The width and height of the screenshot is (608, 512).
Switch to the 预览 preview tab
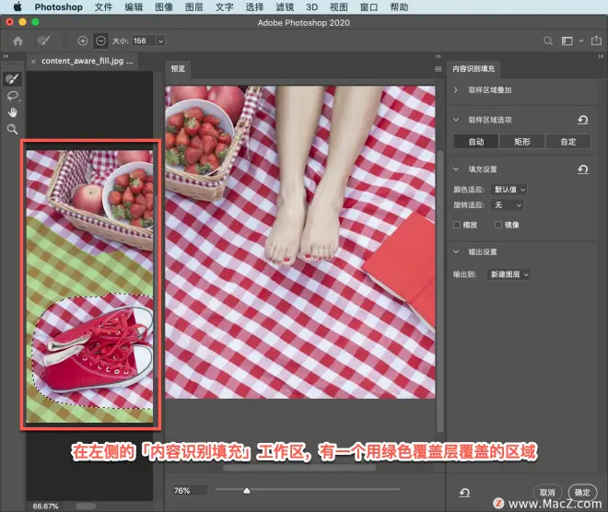[x=178, y=68]
